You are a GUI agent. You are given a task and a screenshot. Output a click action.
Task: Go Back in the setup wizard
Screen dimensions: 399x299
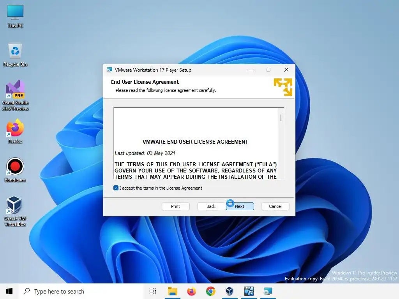click(211, 206)
